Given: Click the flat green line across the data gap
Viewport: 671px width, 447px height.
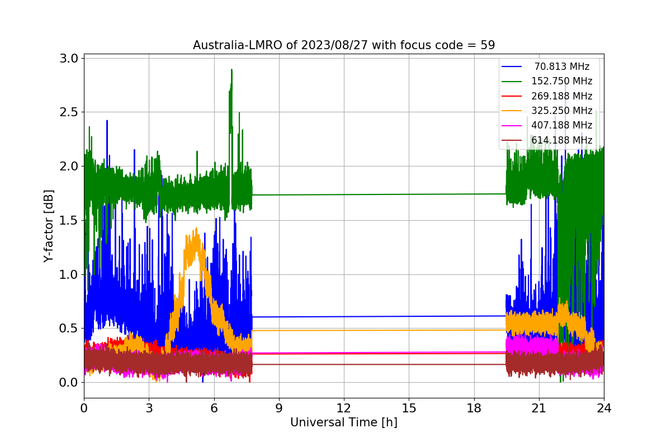Looking at the screenshot, I should tap(379, 194).
